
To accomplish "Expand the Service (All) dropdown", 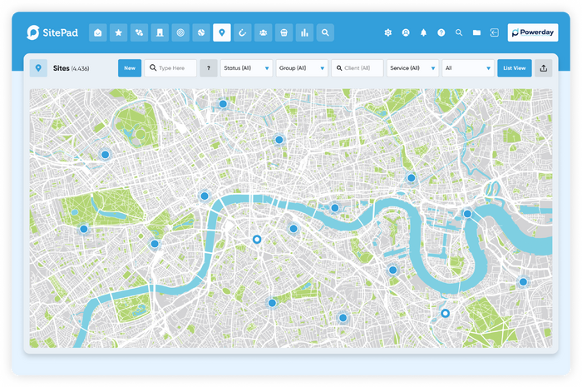I will [412, 68].
